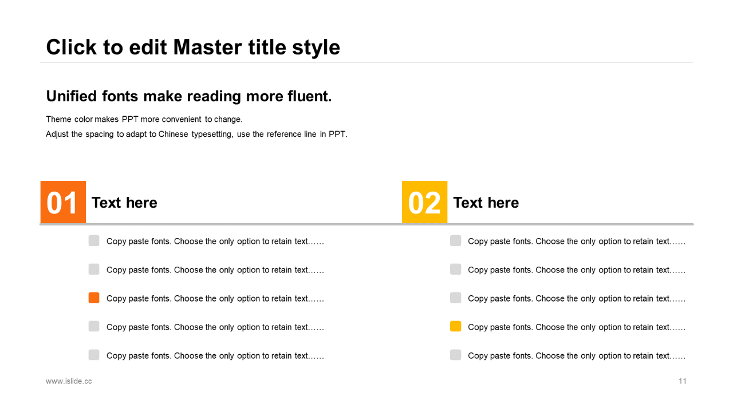Click 'Text here' heading beside 02
The height and width of the screenshot is (412, 733).
pos(486,203)
